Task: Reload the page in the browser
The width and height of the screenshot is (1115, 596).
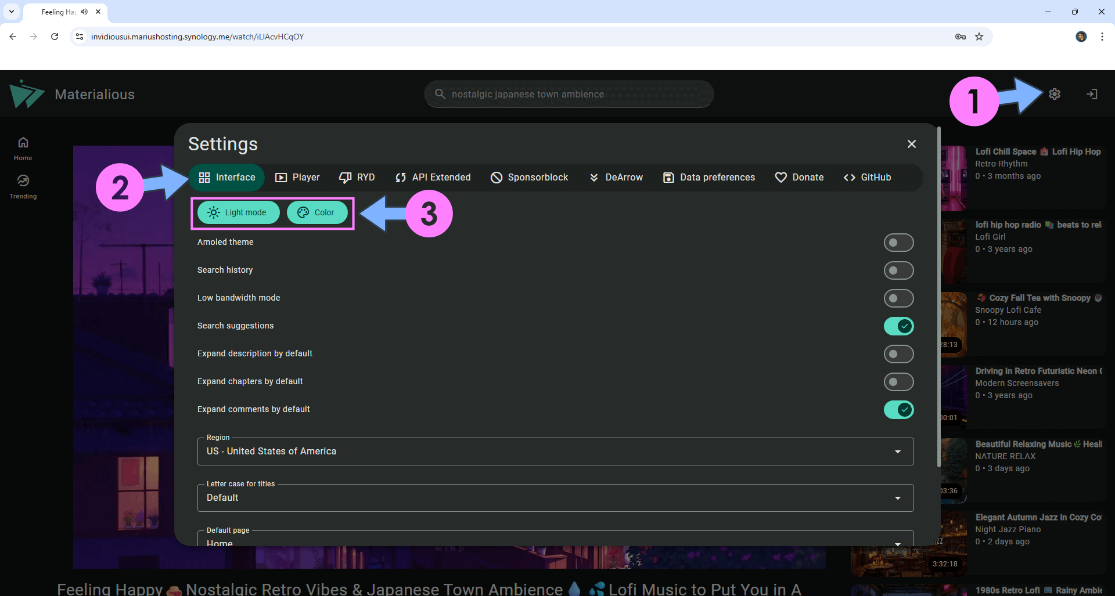Action: [x=55, y=37]
